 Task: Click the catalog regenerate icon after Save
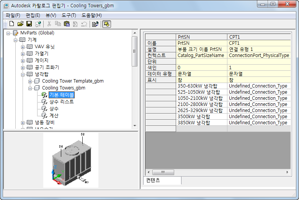pos(38,24)
